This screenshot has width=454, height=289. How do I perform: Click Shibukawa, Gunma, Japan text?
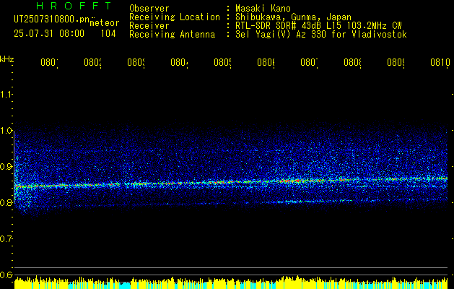click(293, 17)
